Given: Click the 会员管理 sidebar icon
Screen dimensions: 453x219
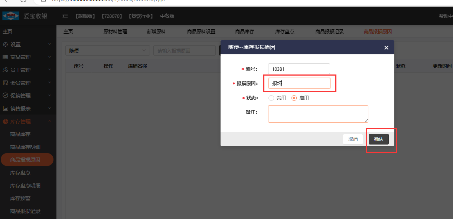Looking at the screenshot, I should [x=5, y=83].
